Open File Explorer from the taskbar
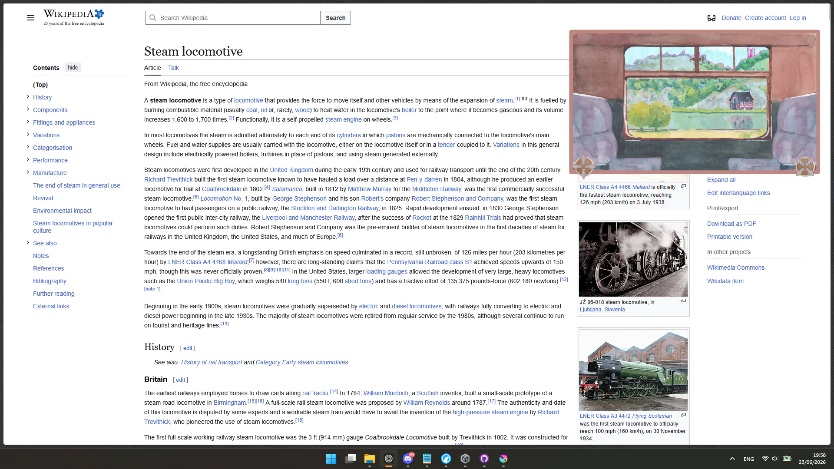The height and width of the screenshot is (469, 834). 369,459
